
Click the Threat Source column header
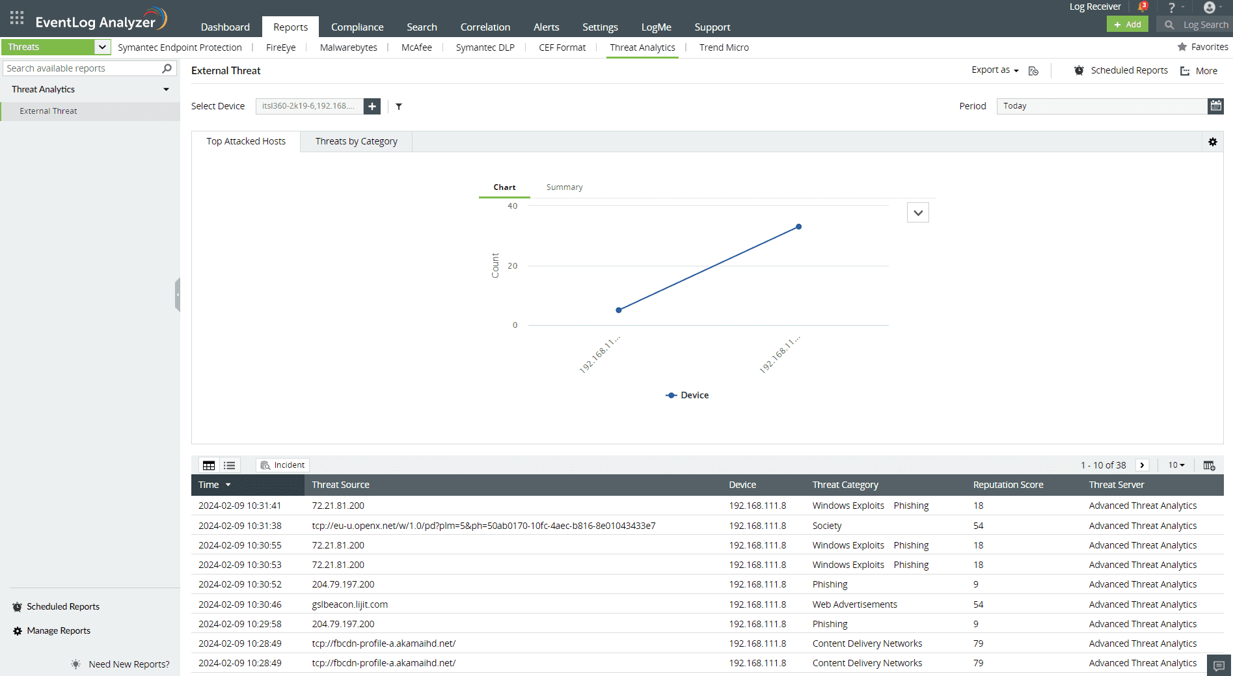[x=340, y=485]
